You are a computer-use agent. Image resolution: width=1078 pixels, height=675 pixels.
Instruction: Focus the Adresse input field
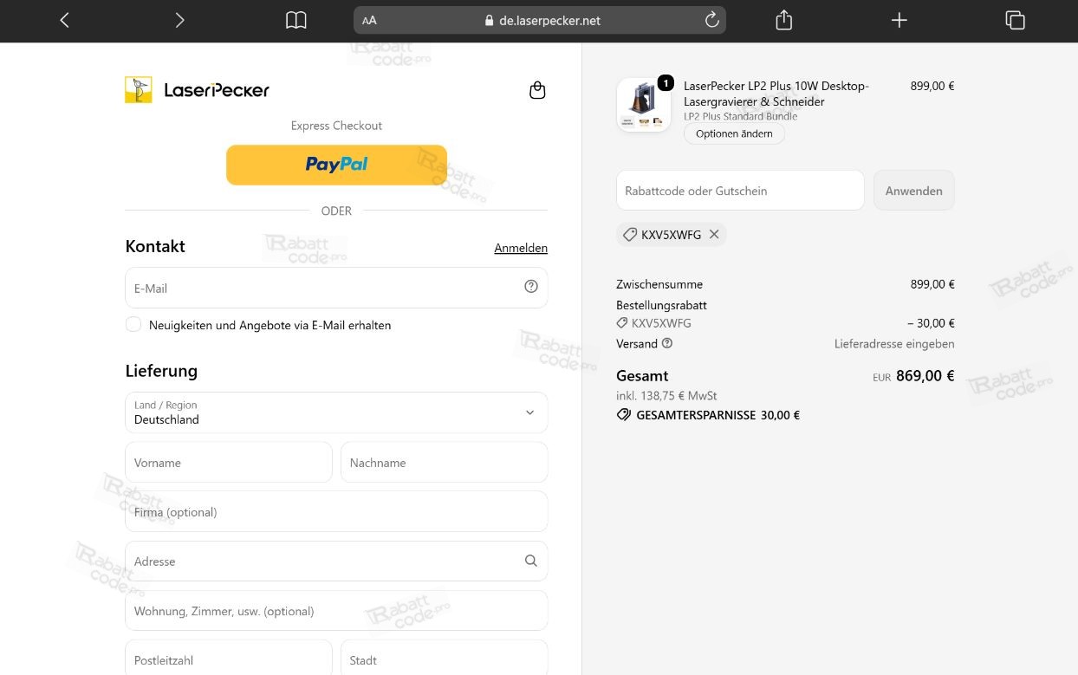pyautogui.click(x=336, y=561)
